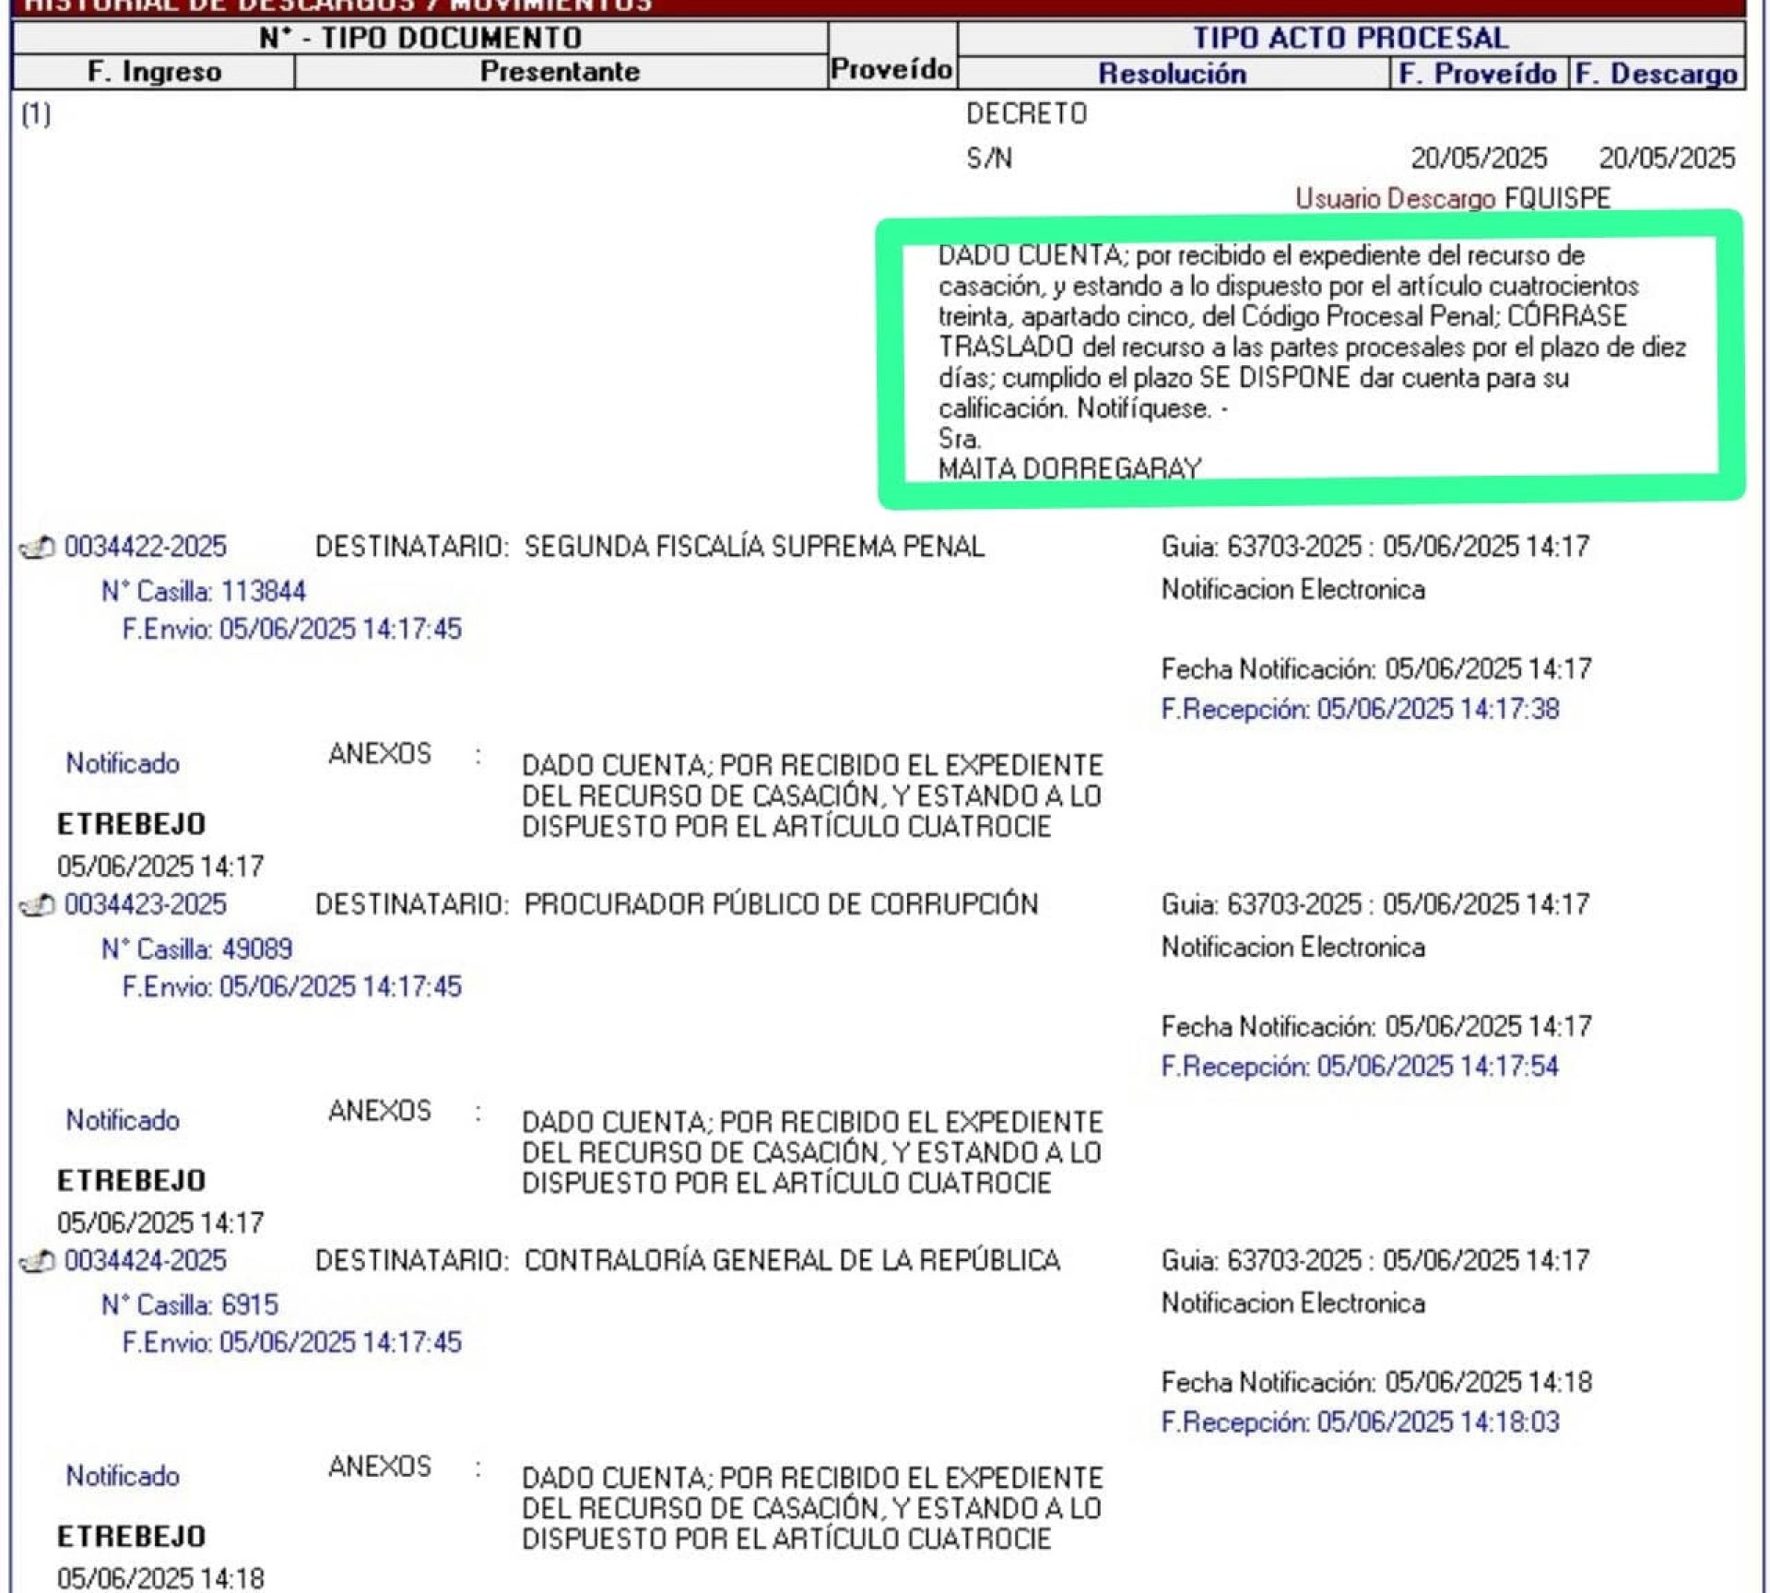Click the '(1)' row number

(x=36, y=114)
